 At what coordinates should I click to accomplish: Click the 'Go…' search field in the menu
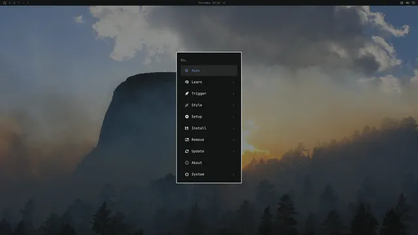(x=209, y=60)
